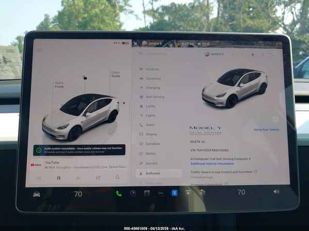Tap the unlock padlock icon above car
The width and height of the screenshot is (309, 231).
point(85,78)
